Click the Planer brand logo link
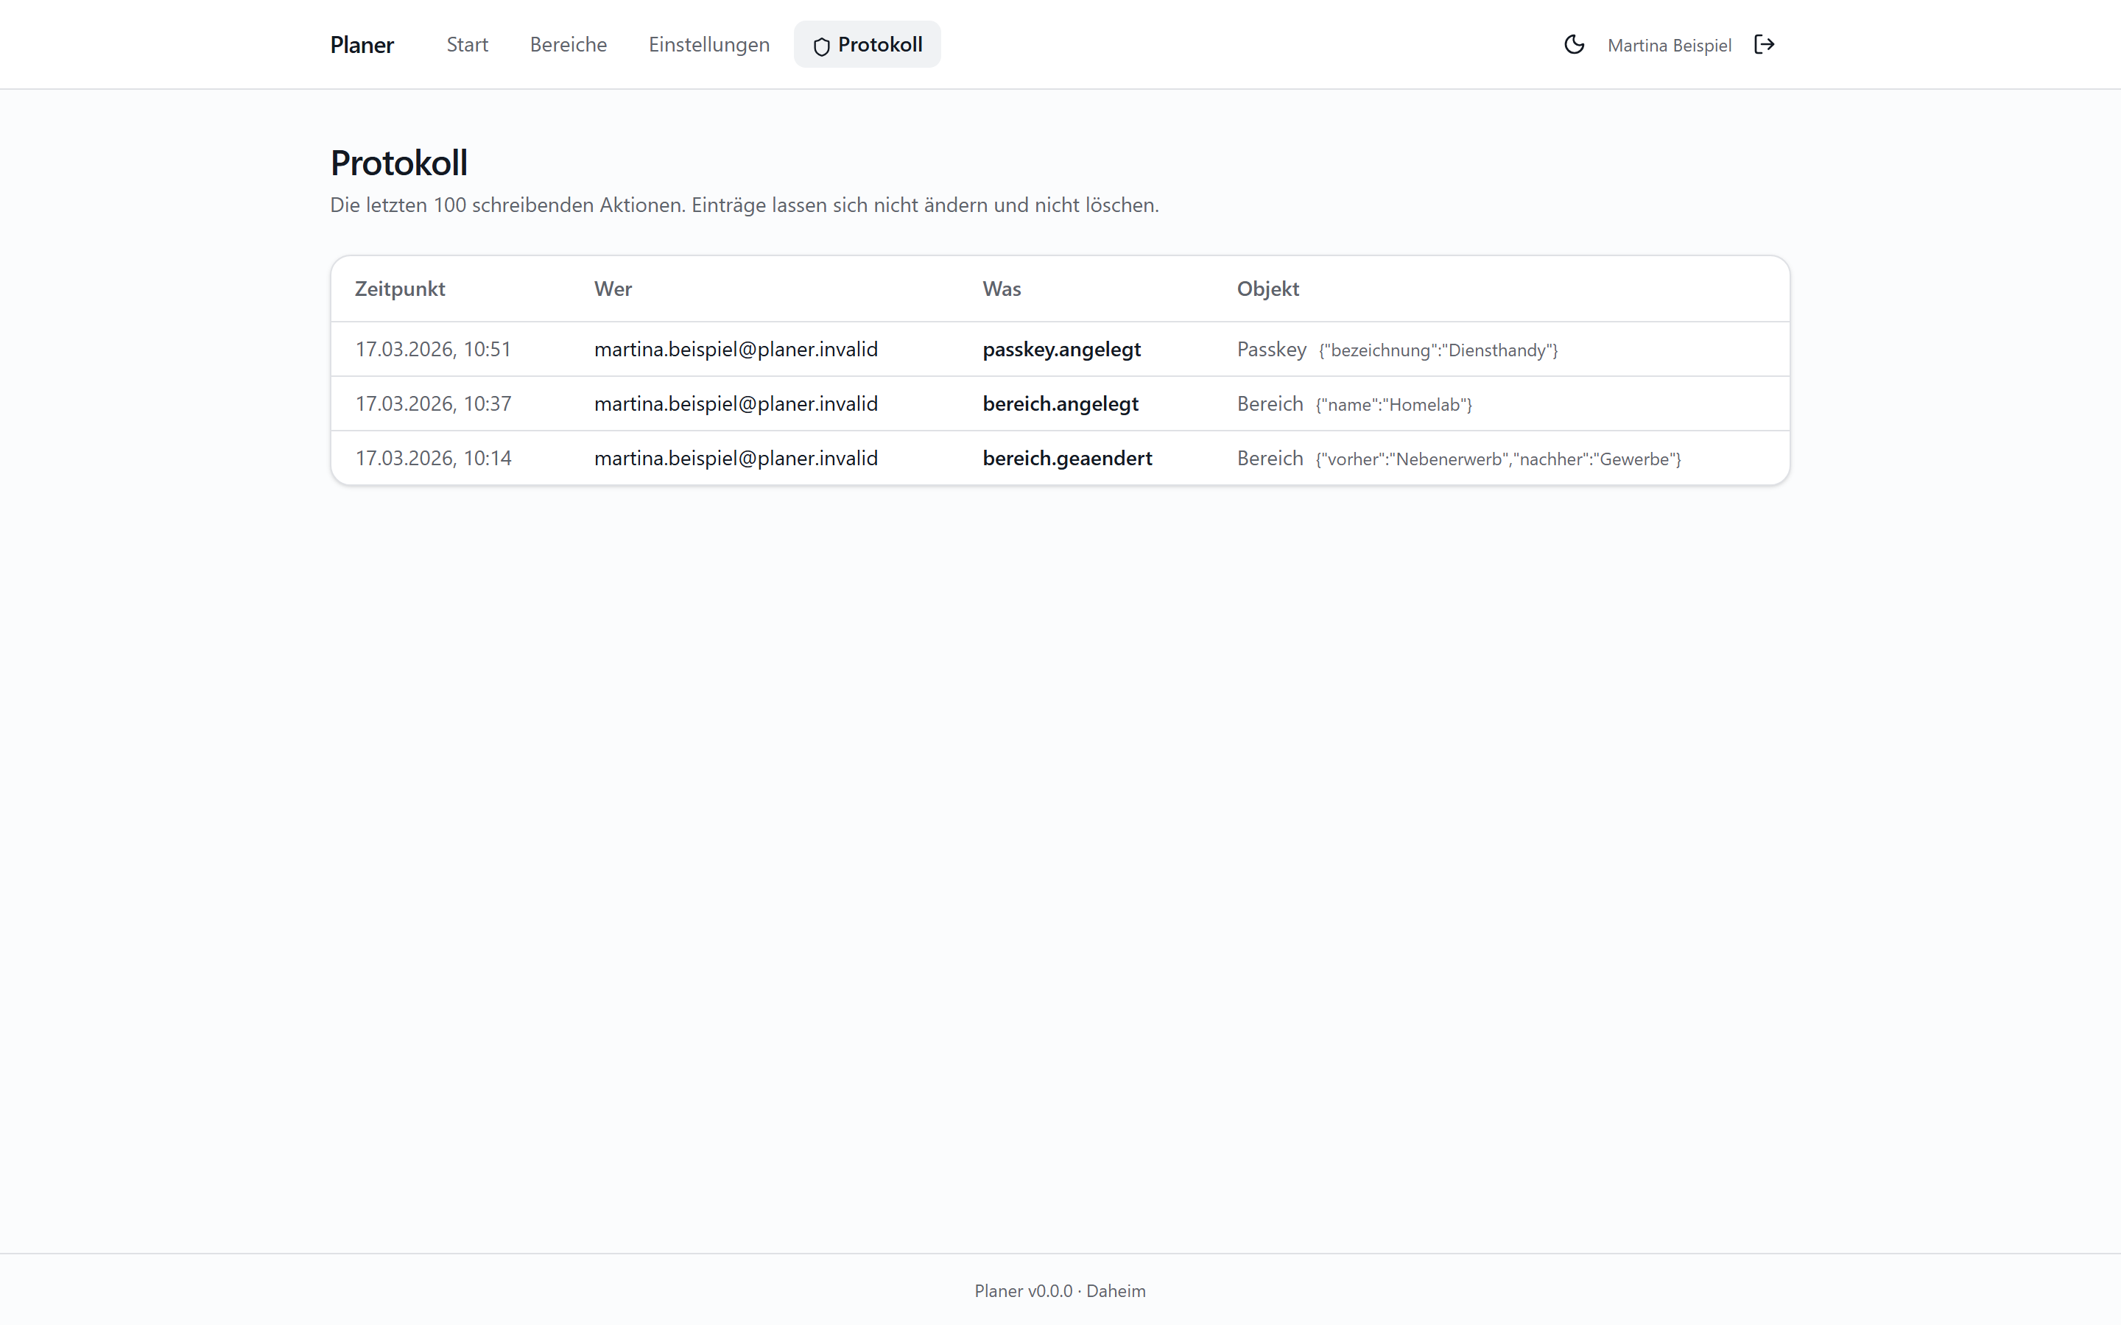The width and height of the screenshot is (2121, 1325). click(362, 45)
